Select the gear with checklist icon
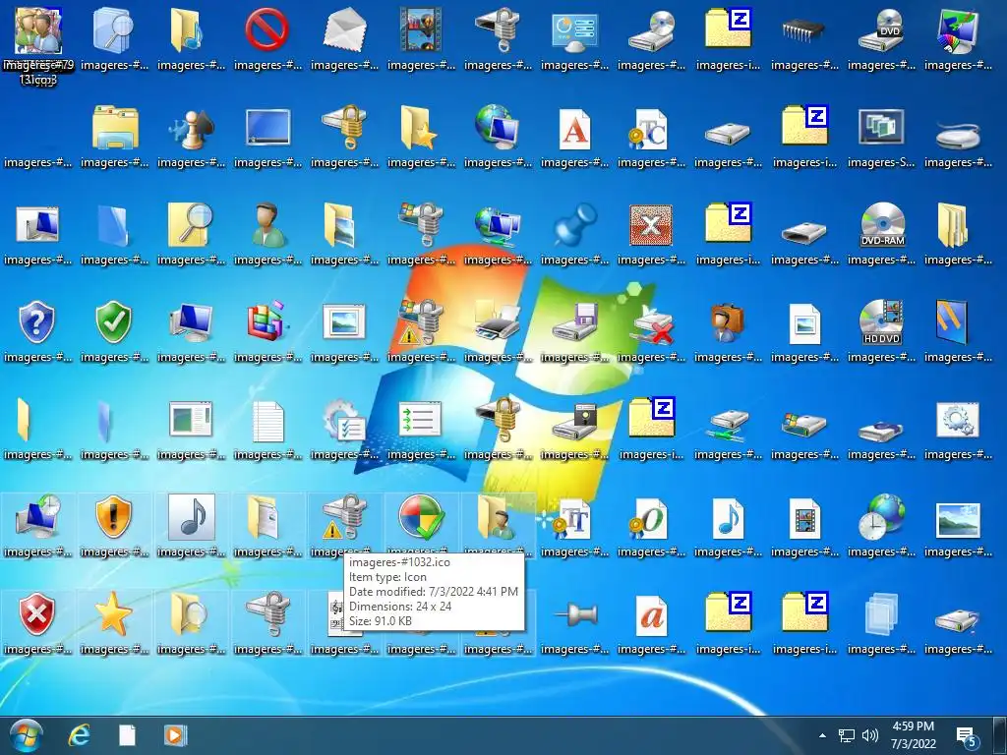Image resolution: width=1007 pixels, height=755 pixels. pyautogui.click(x=343, y=420)
